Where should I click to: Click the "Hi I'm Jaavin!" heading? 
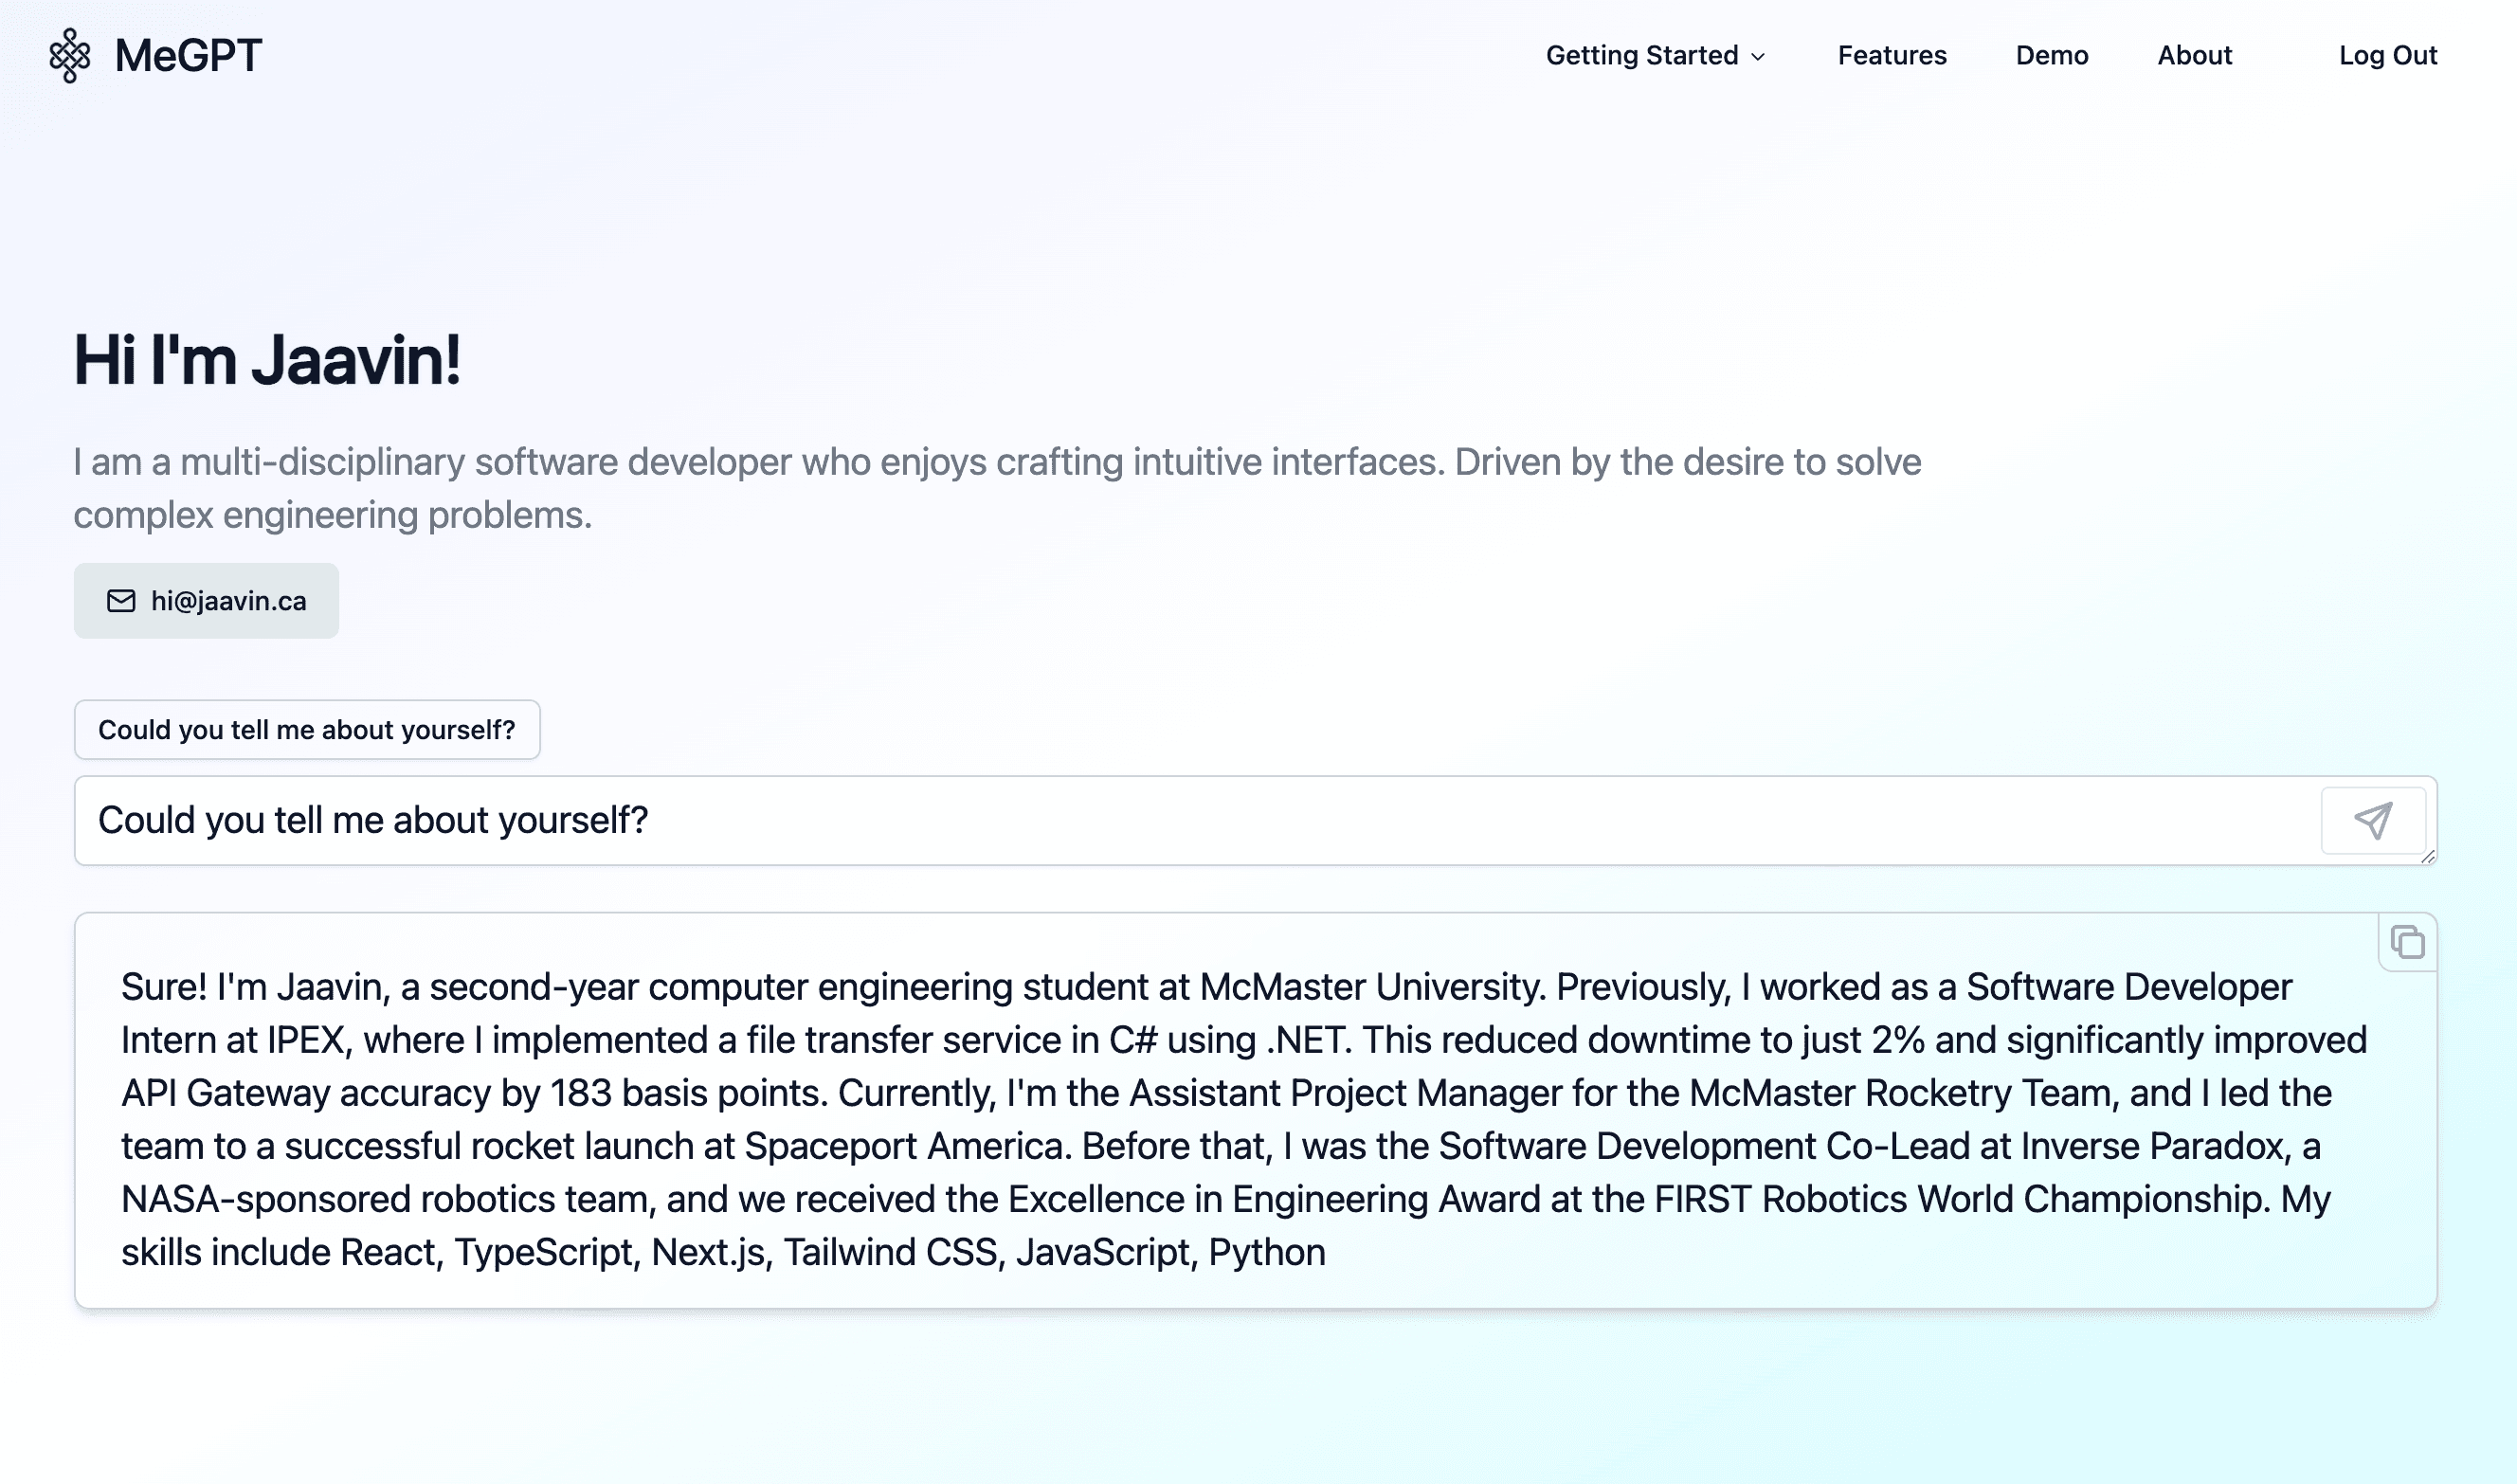click(267, 360)
